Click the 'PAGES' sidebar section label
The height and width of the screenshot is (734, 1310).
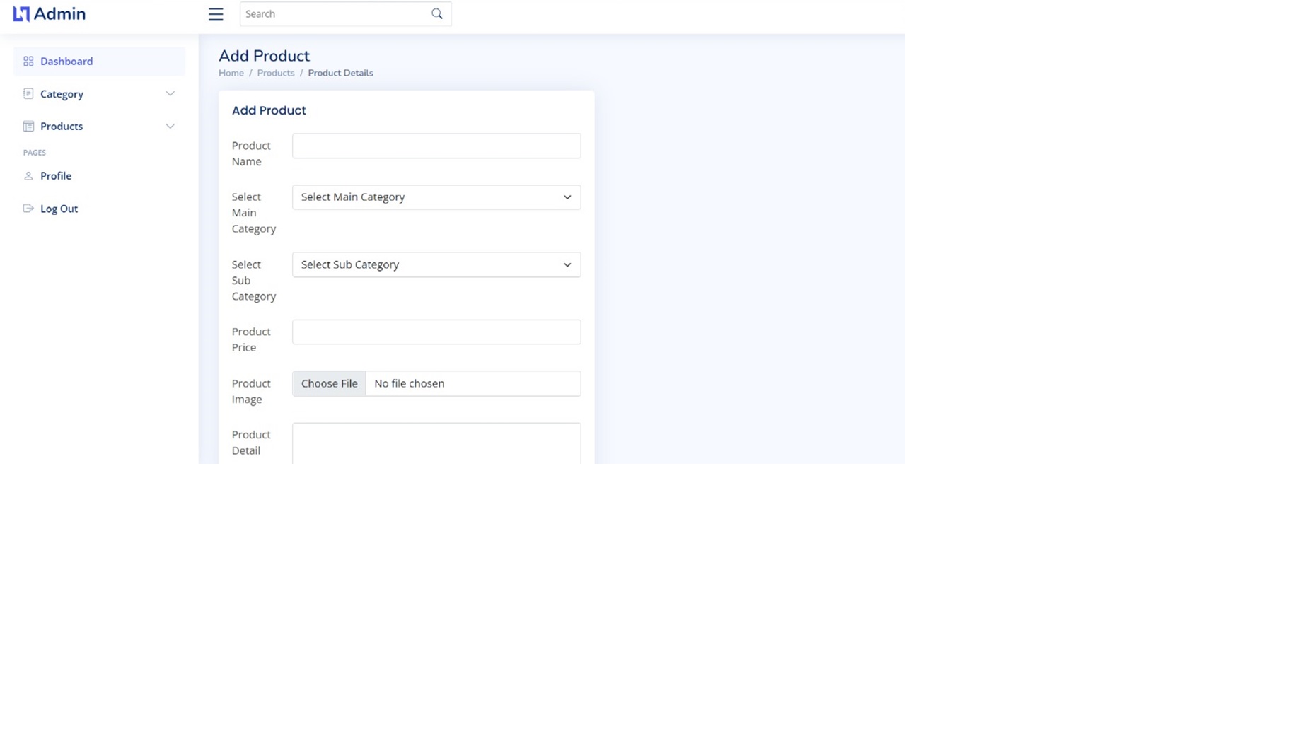click(35, 153)
